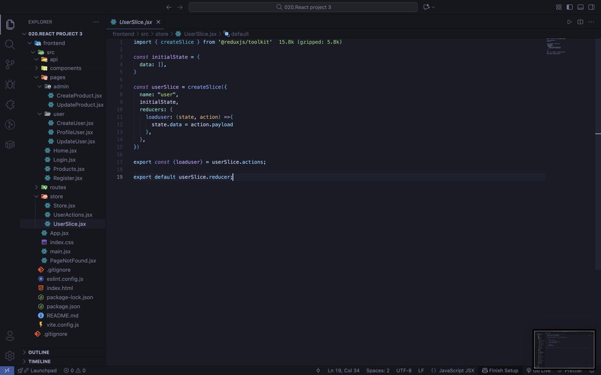Click Ln 19, Col 34 in status bar
The width and height of the screenshot is (601, 375).
pos(344,370)
